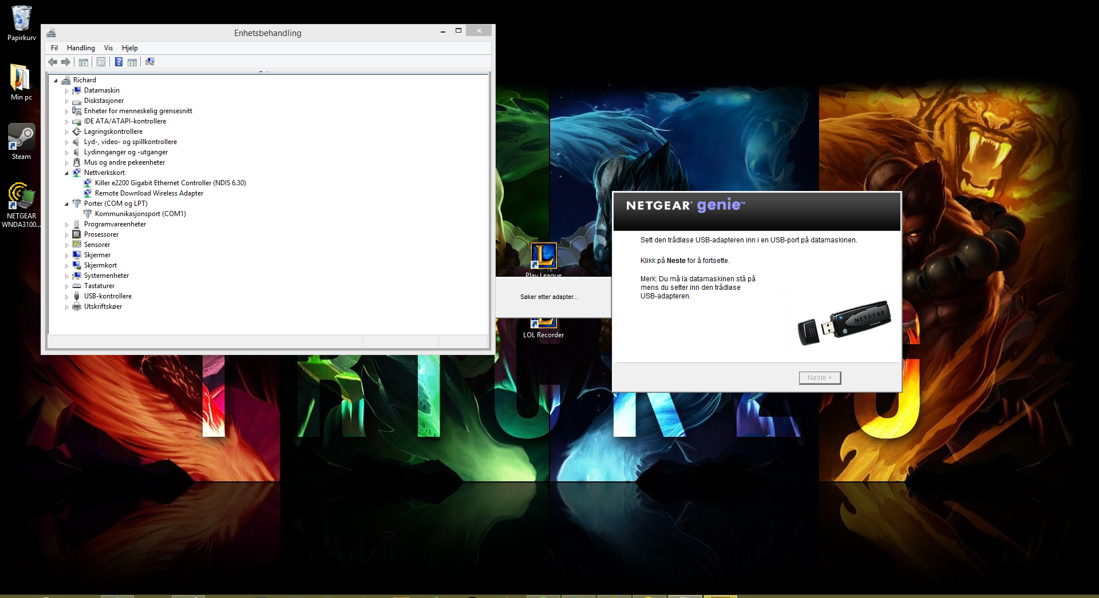Select Enheter for menneskelig grensesnitt
Screen dimensions: 1099x598
(138, 111)
